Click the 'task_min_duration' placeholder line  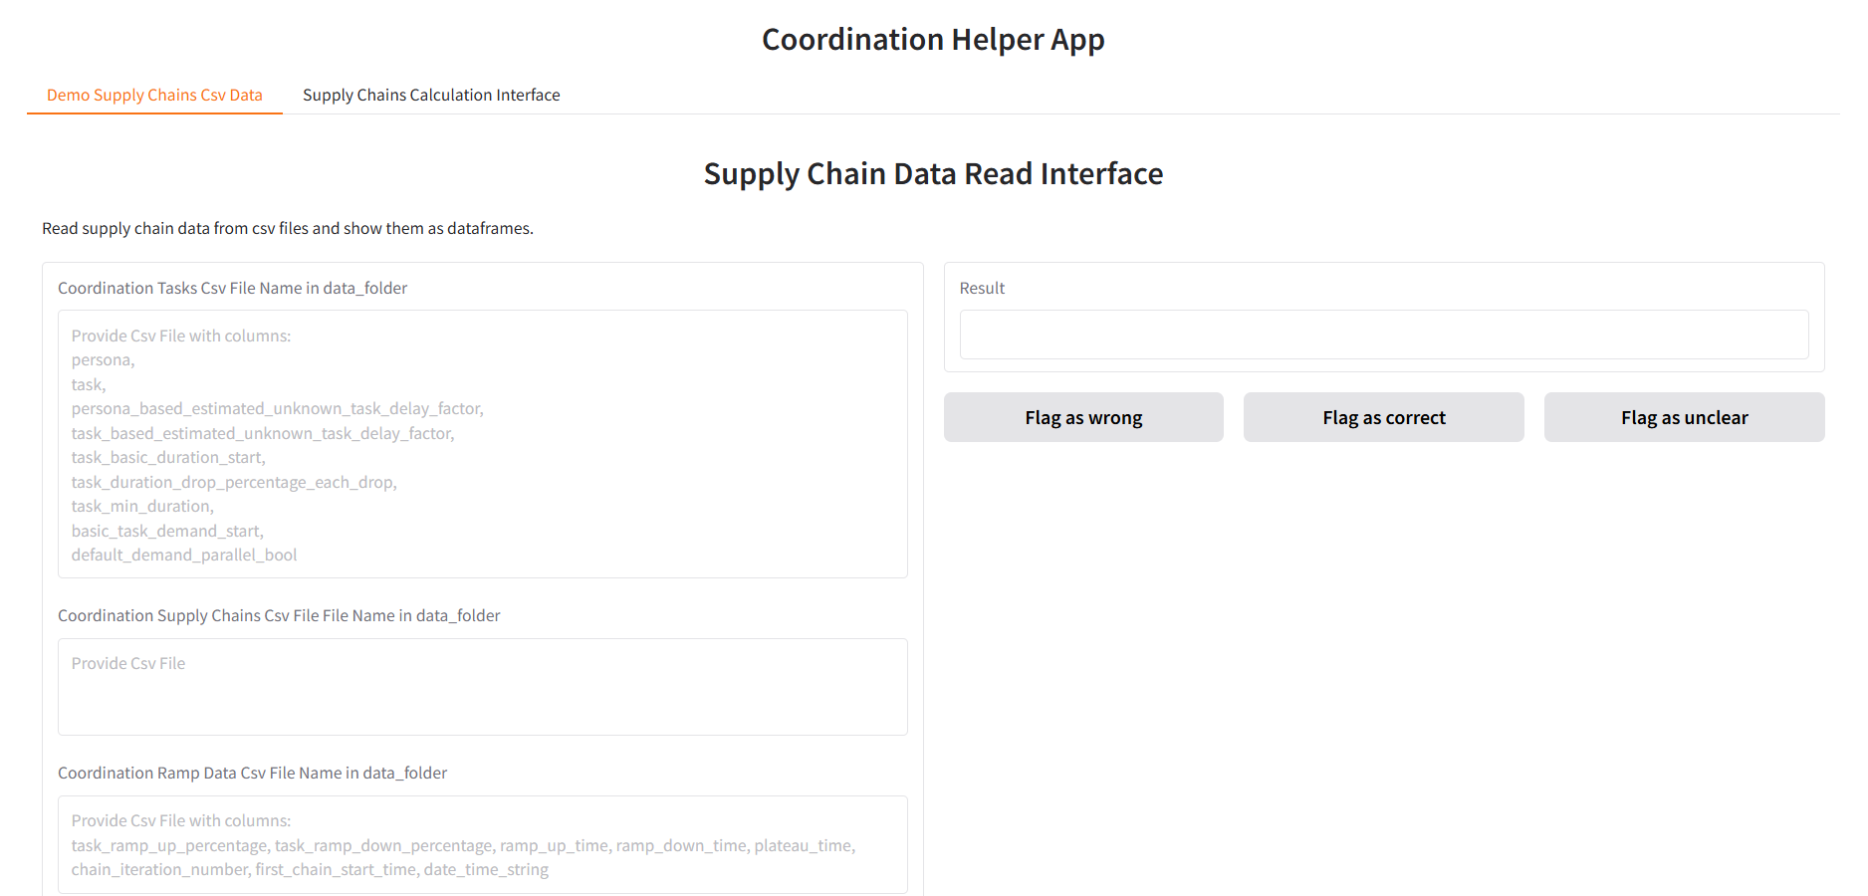point(142,507)
